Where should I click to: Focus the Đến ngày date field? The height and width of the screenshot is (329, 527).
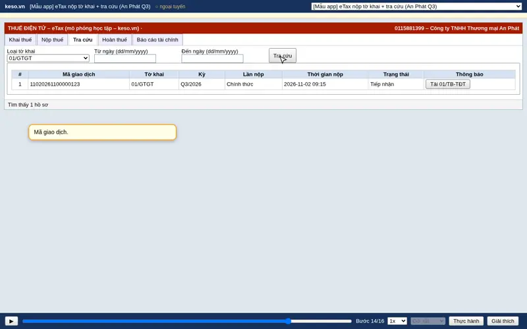212,59
